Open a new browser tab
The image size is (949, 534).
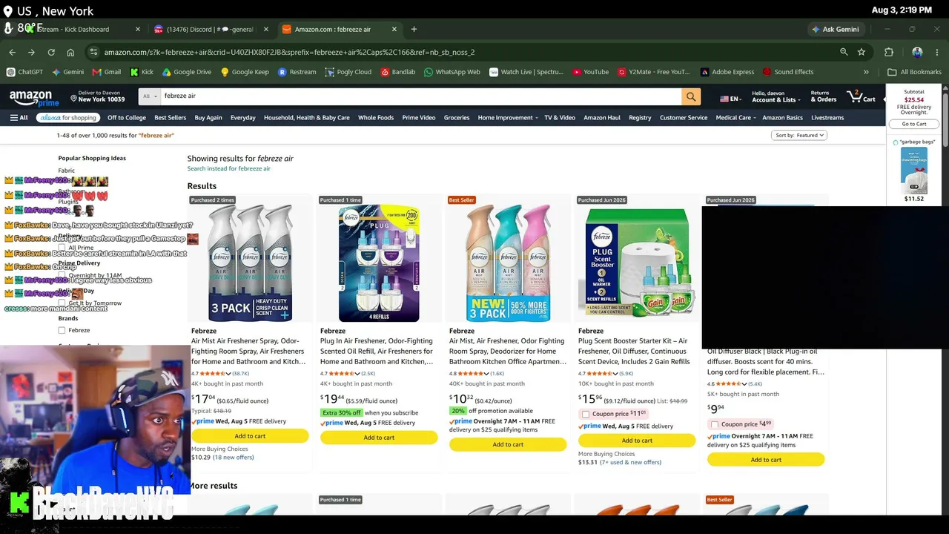pyautogui.click(x=414, y=29)
